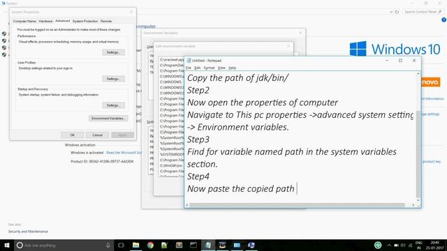447x251 pixels.
Task: Maximize the Notepad window
Action: (400, 61)
